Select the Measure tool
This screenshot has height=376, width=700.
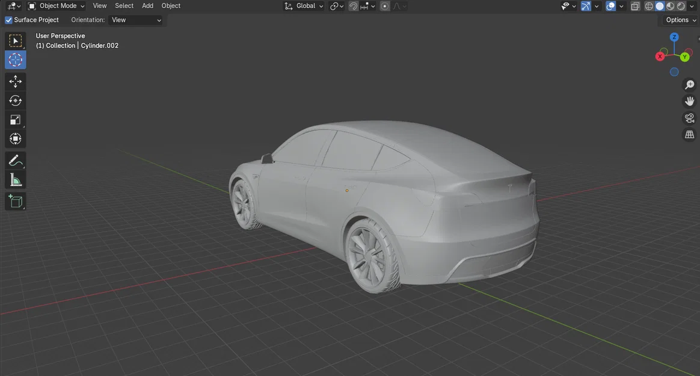pyautogui.click(x=15, y=179)
